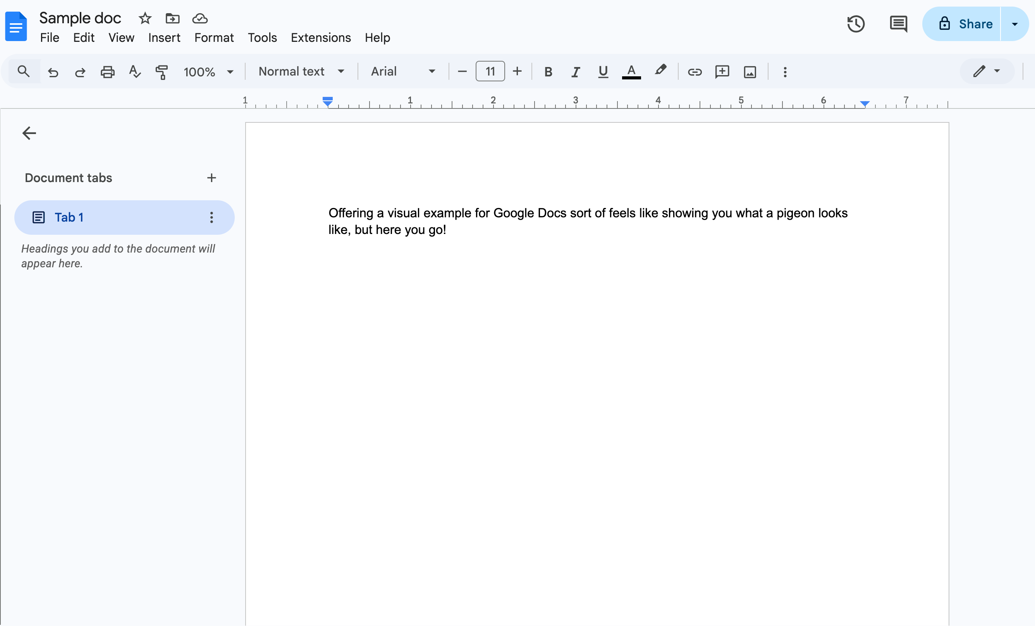Click the add comment toolbar icon
This screenshot has height=626, width=1035.
point(722,72)
